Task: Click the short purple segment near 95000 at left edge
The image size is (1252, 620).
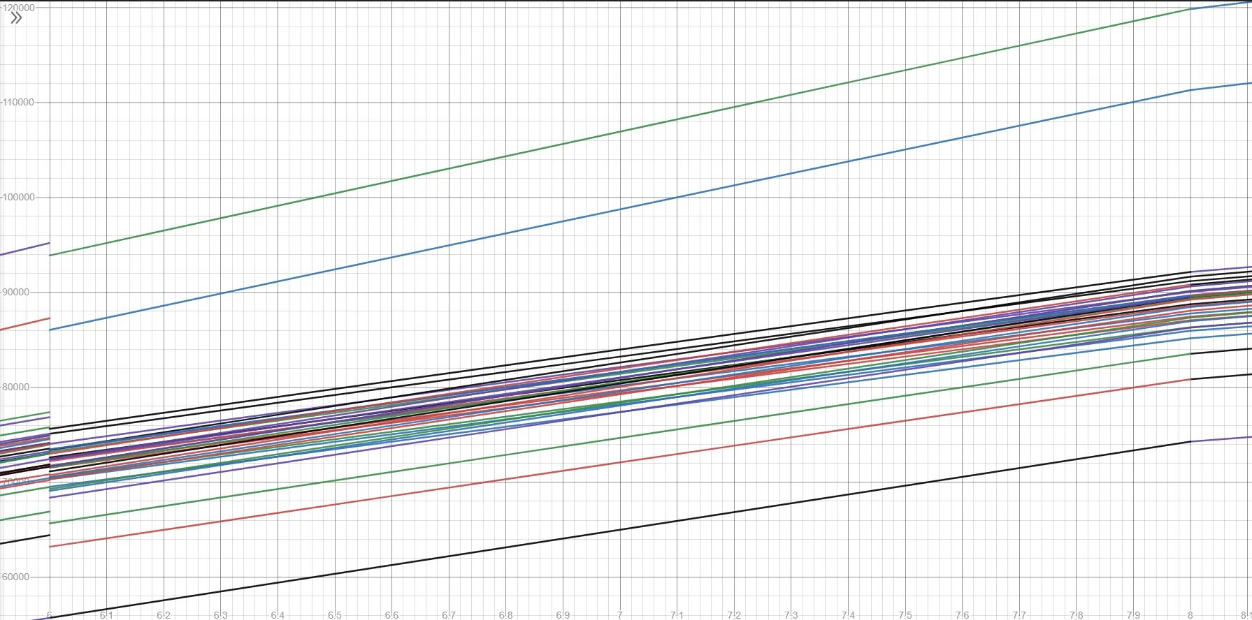Action: (x=24, y=249)
